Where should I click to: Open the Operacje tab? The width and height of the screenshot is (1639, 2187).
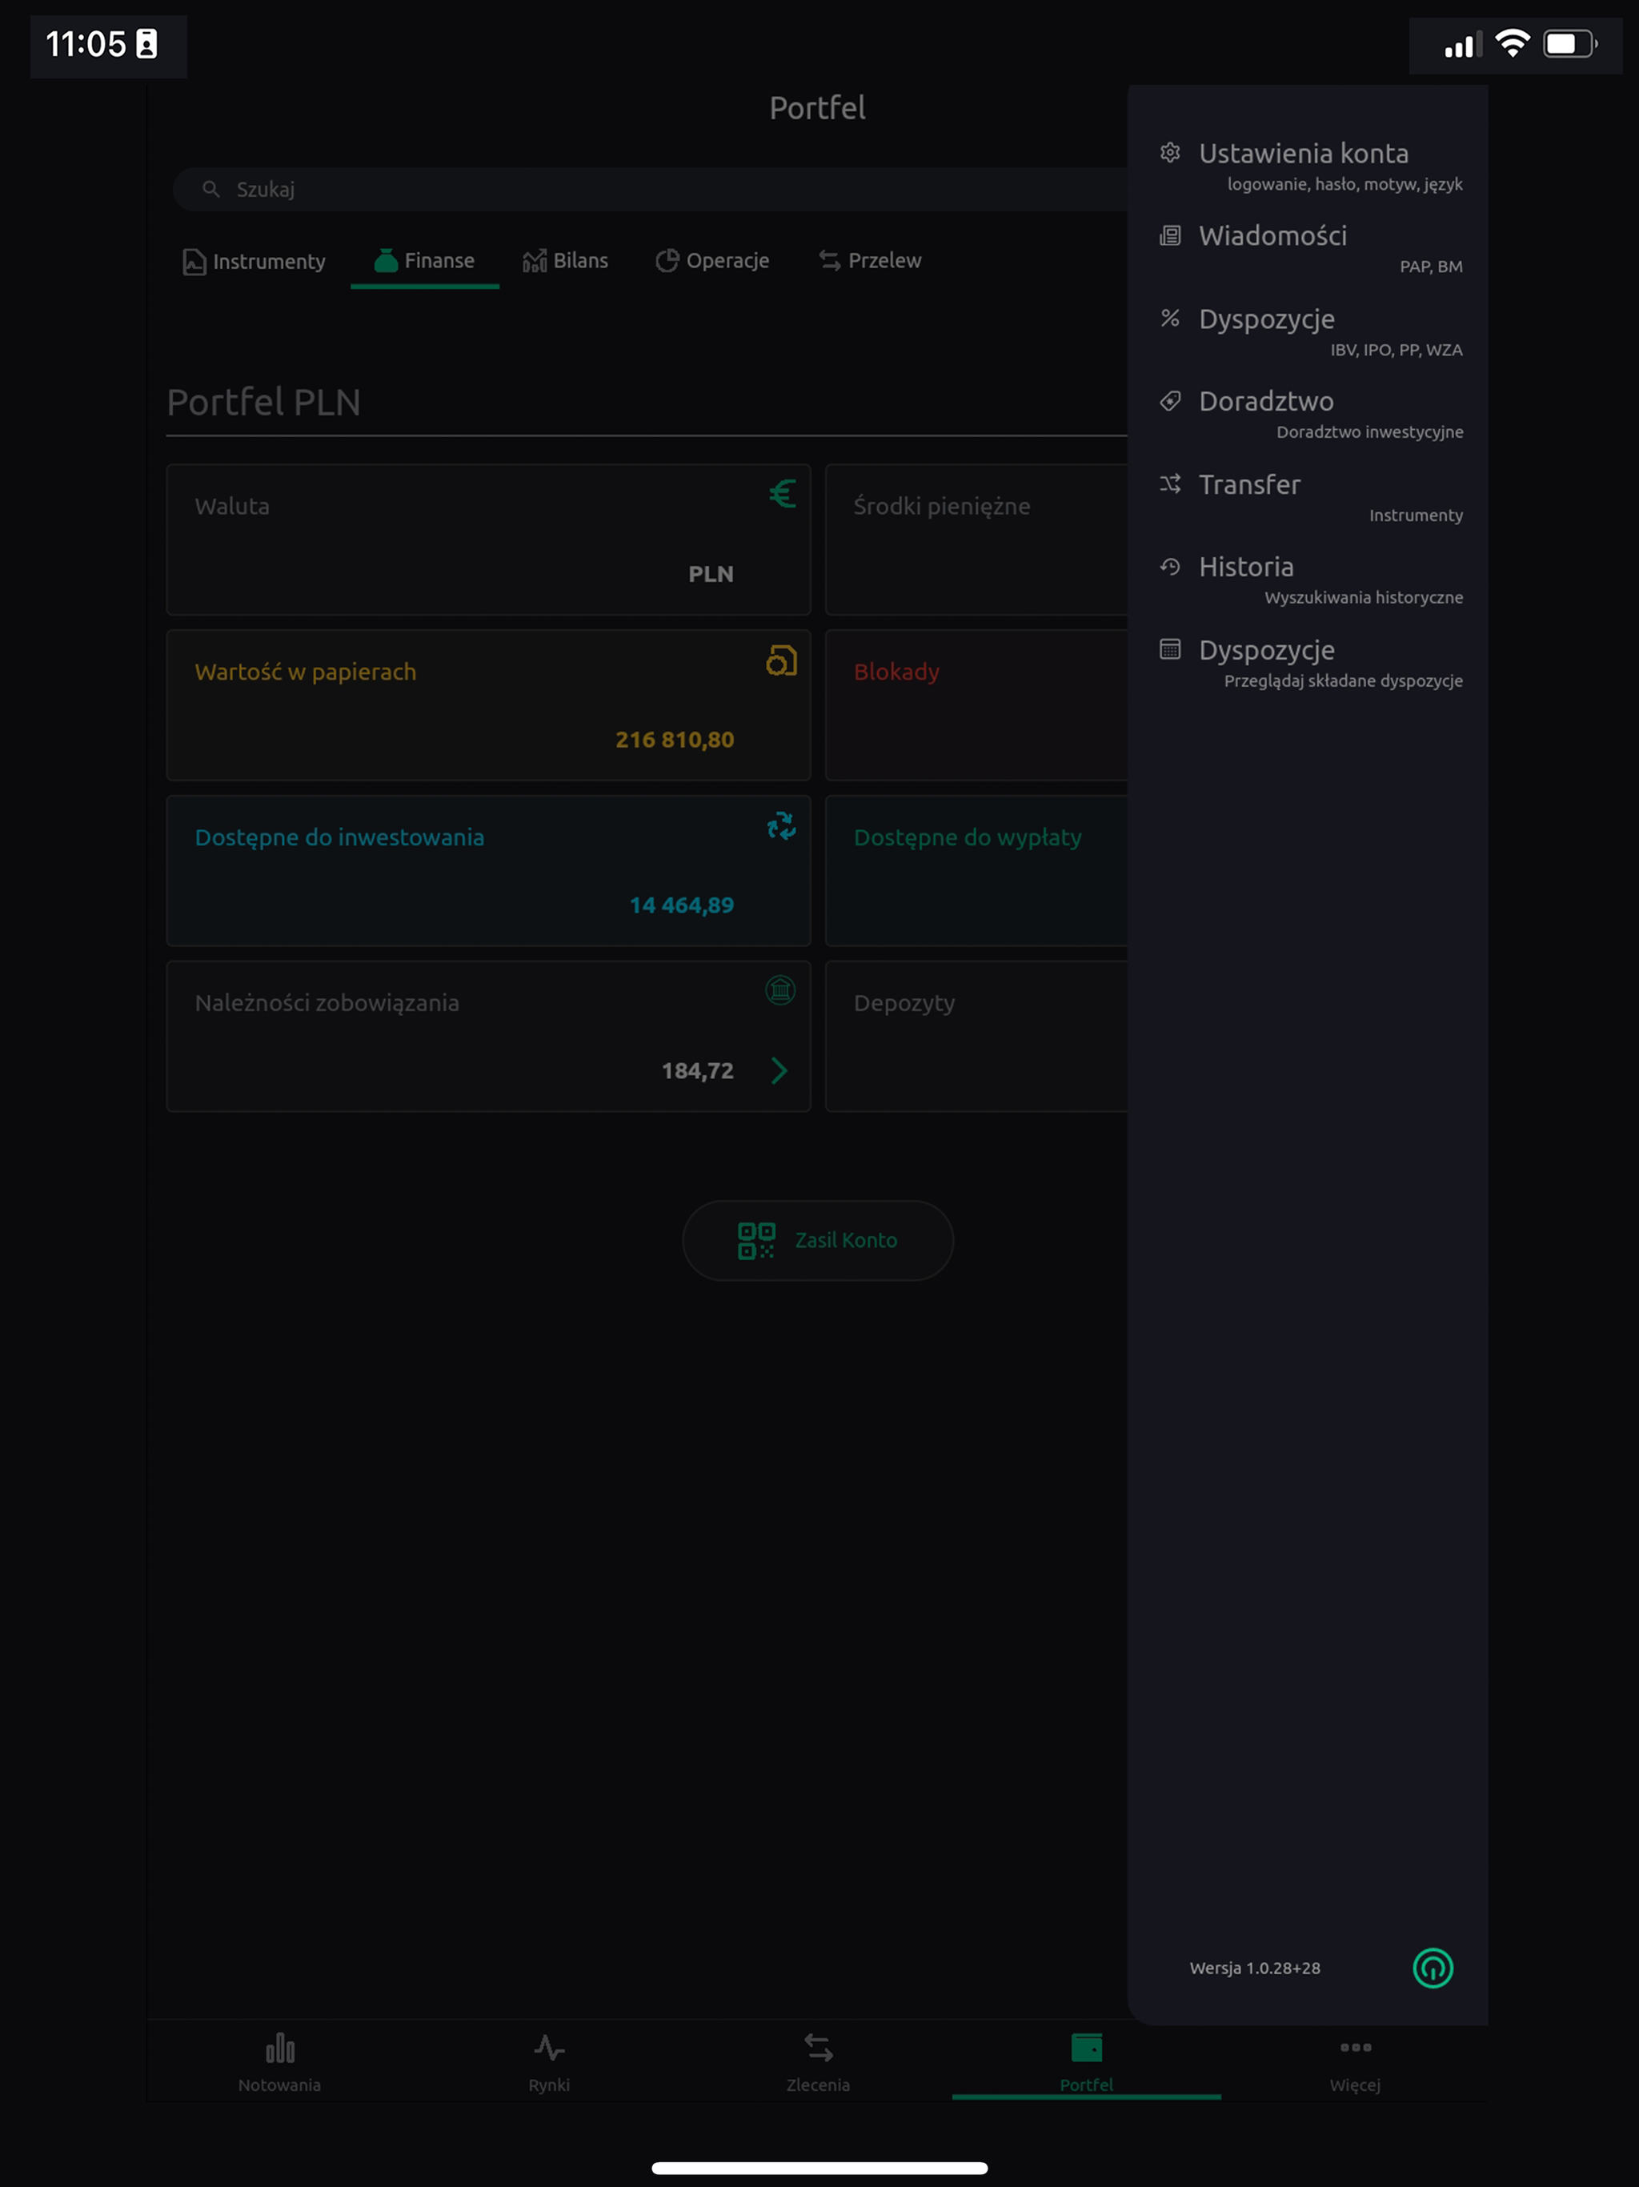(713, 261)
